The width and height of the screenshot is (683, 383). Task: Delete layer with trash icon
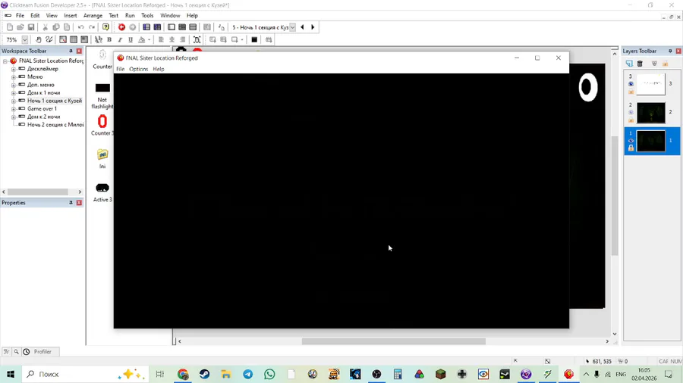640,64
